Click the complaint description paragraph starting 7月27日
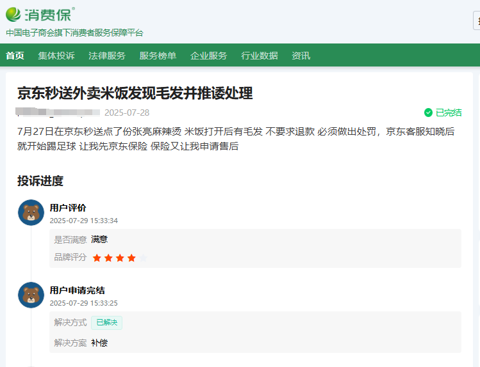This screenshot has width=480, height=367. [x=236, y=139]
